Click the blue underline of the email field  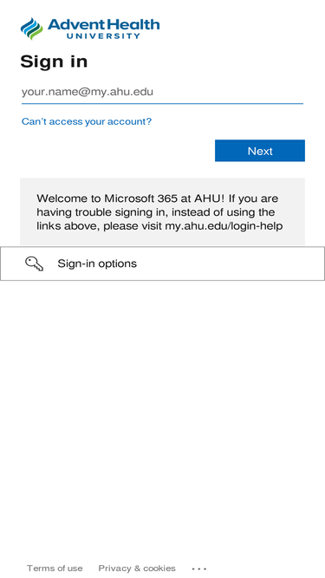[x=163, y=104]
